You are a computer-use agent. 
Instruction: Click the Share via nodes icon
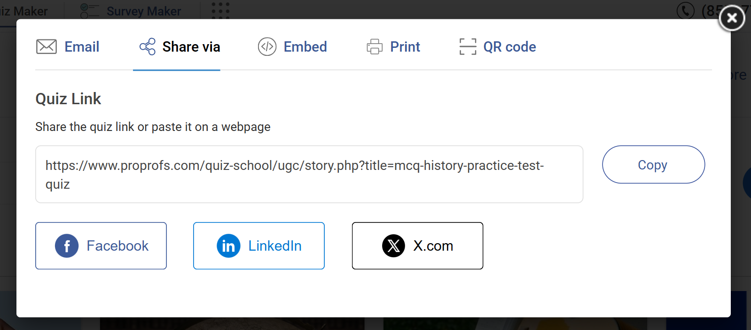[x=148, y=46]
